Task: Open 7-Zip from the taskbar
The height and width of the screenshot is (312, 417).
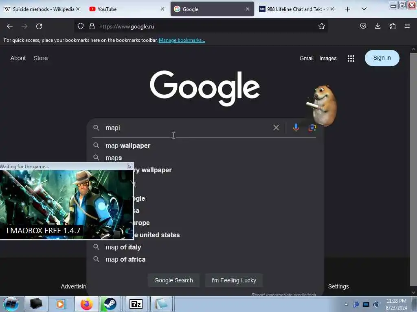Action: pos(136,304)
